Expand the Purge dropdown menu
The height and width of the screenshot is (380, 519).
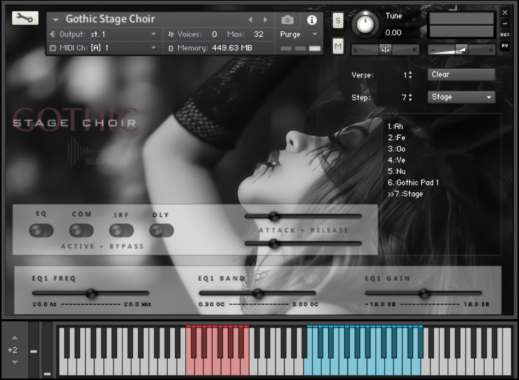(298, 34)
